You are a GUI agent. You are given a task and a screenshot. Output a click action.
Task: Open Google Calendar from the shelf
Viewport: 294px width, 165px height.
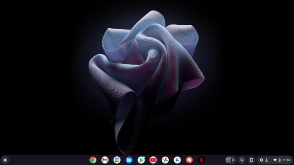point(117,160)
